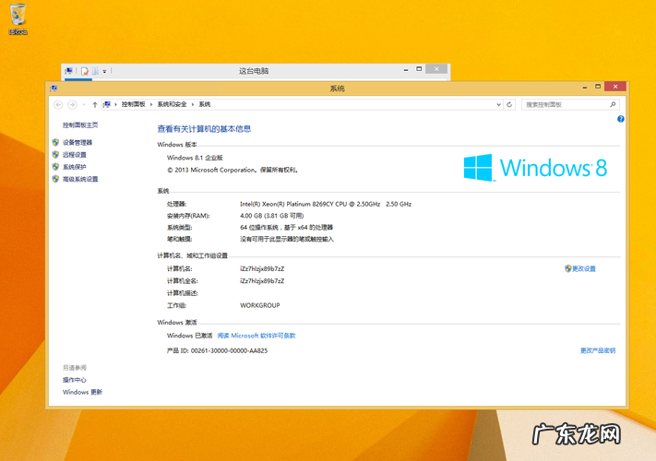The height and width of the screenshot is (461, 656).
Task: Click the Windows 已激活 status text
Action: (x=189, y=336)
